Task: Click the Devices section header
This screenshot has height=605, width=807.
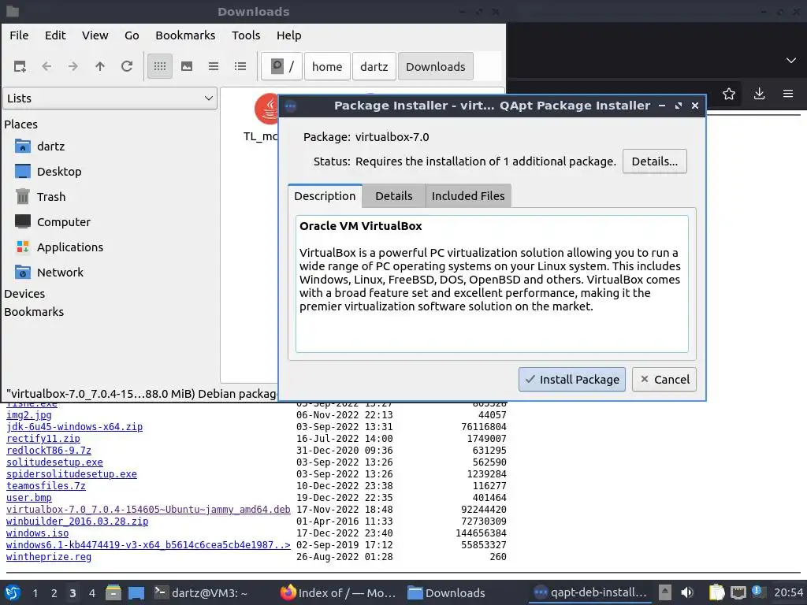Action: coord(24,294)
